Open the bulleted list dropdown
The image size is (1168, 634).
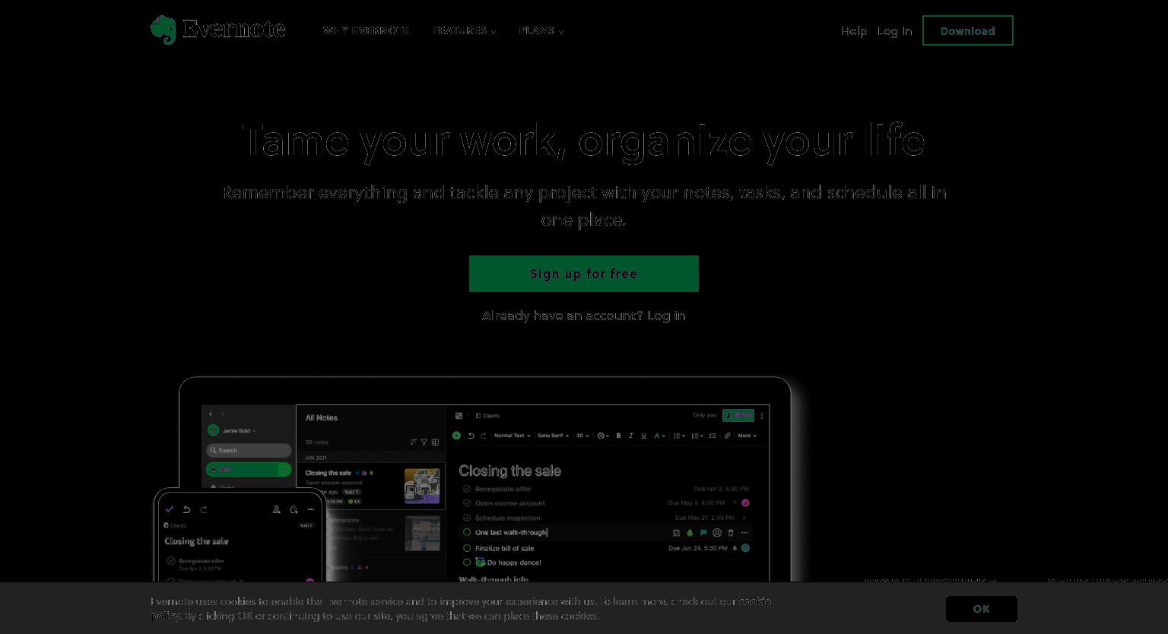pos(679,436)
